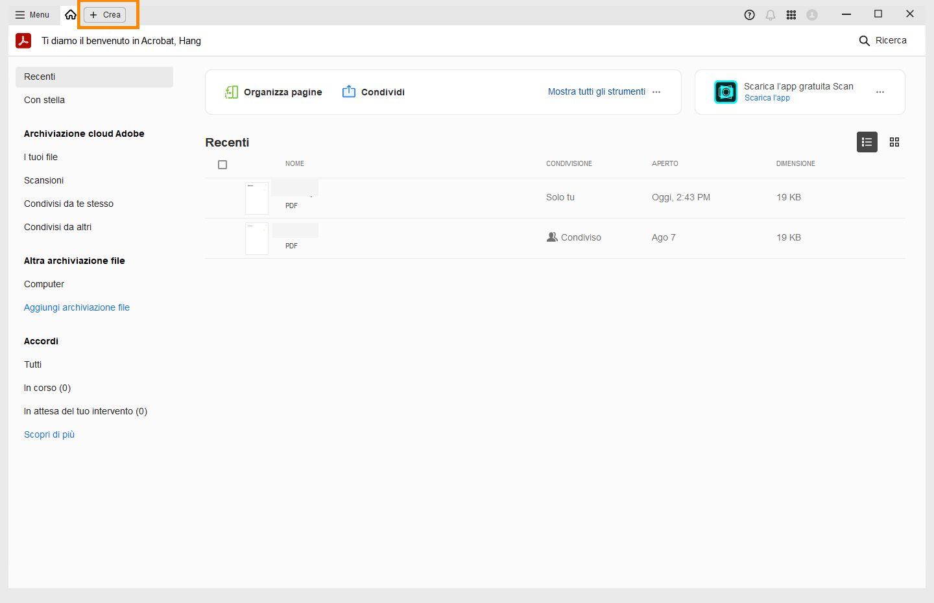Open the Help question mark icon
This screenshot has width=934, height=603.
point(749,15)
